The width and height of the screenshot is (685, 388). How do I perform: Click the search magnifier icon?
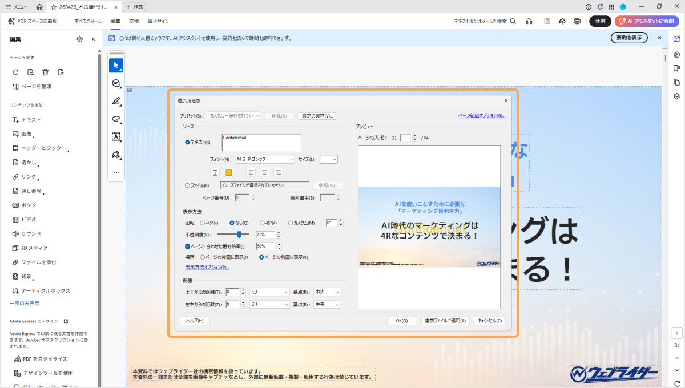[513, 21]
